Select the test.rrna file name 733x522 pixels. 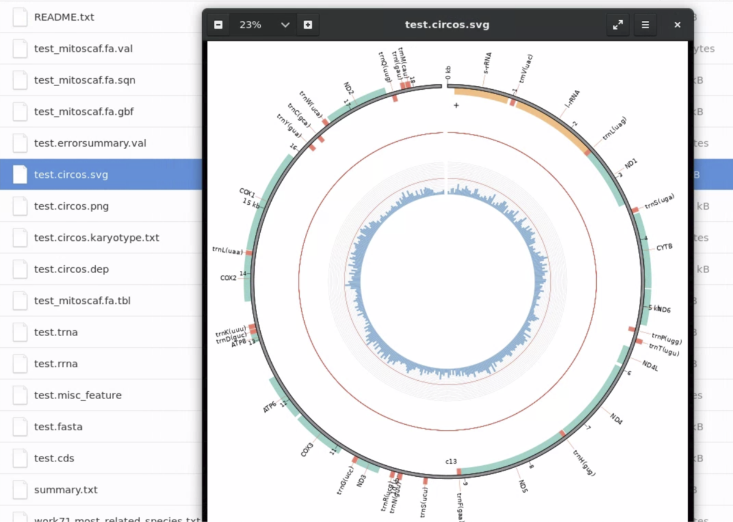(56, 364)
